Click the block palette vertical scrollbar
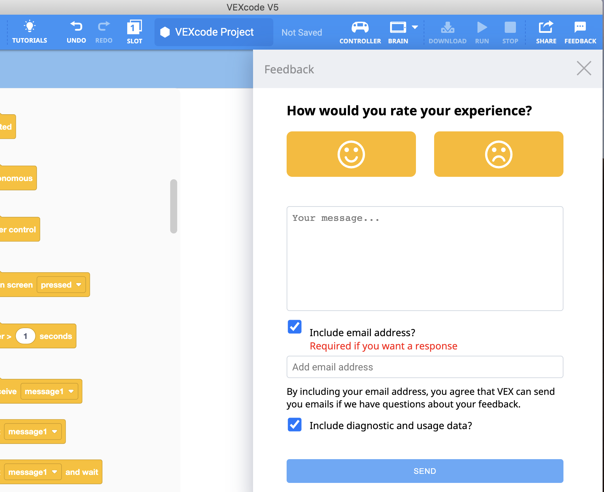Image resolution: width=604 pixels, height=492 pixels. click(174, 206)
